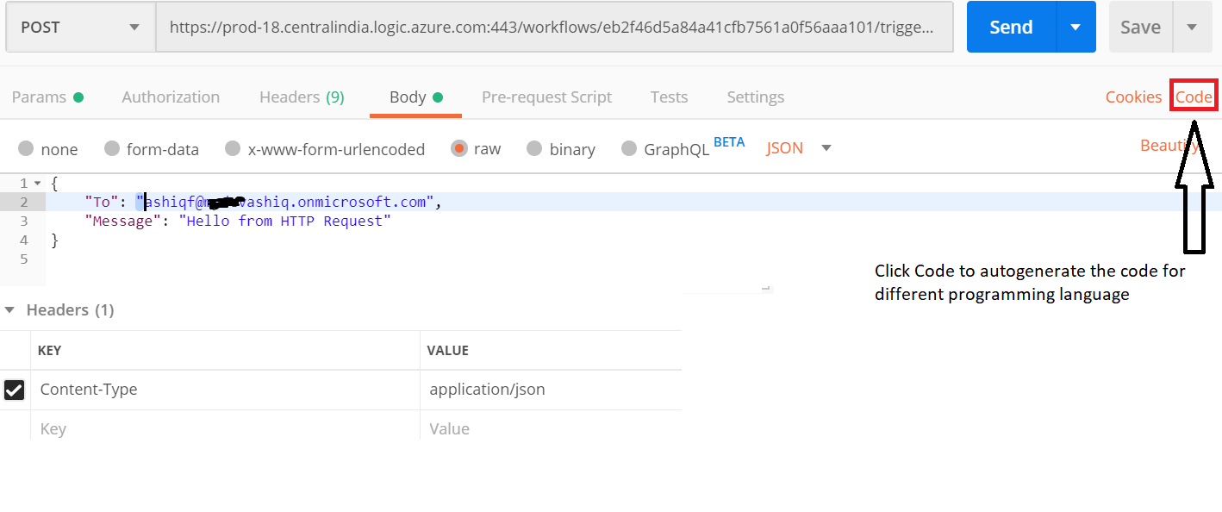
Task: Click the Send button
Action: point(1009,27)
